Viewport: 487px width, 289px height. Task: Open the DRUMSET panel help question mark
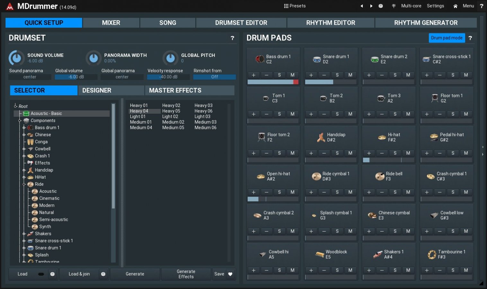click(x=232, y=38)
